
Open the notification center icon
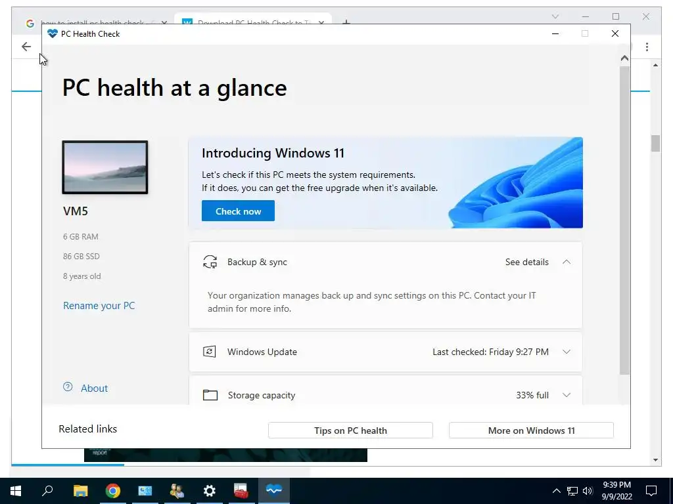tap(651, 491)
